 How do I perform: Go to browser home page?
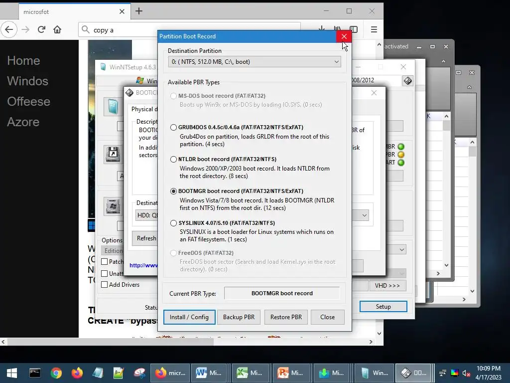click(x=57, y=29)
